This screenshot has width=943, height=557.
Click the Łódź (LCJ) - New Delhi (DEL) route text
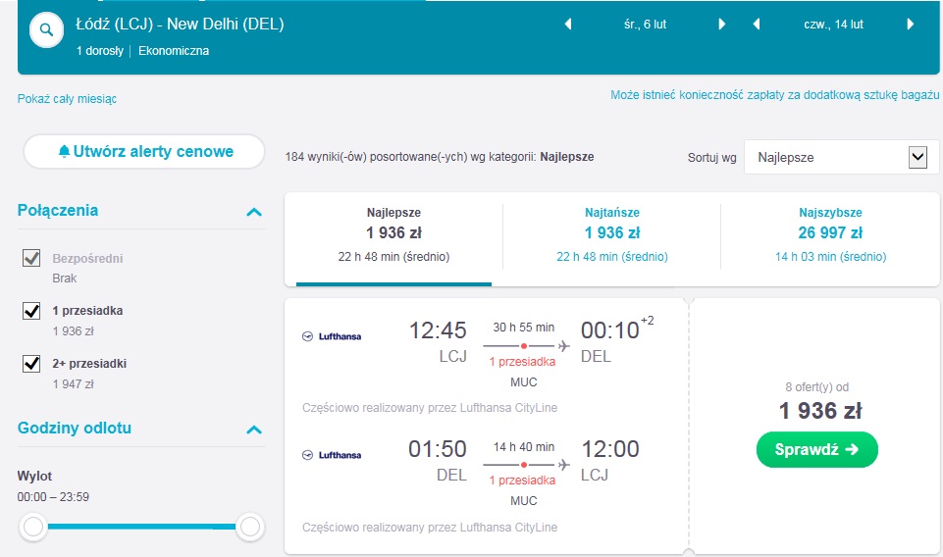click(x=180, y=25)
